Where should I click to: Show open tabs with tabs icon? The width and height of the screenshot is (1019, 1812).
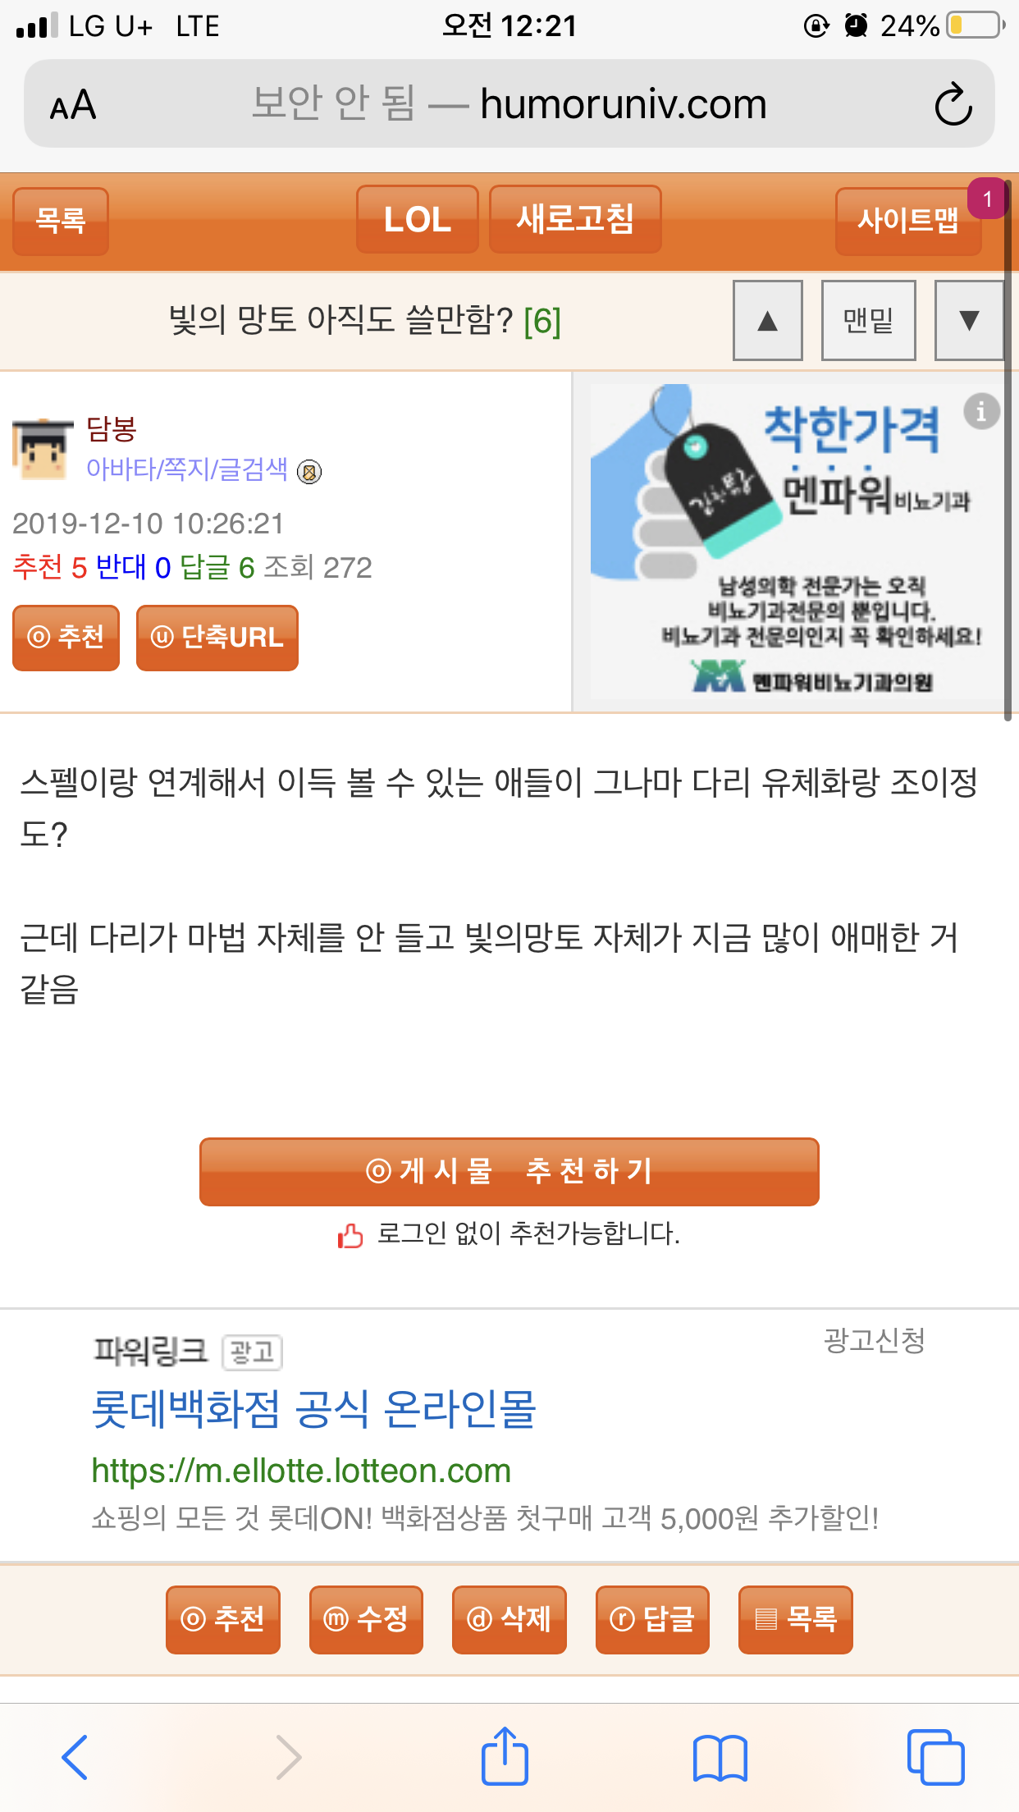point(935,1756)
